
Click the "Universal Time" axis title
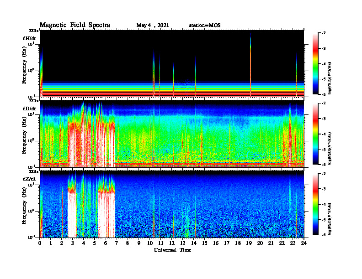coord(172,250)
